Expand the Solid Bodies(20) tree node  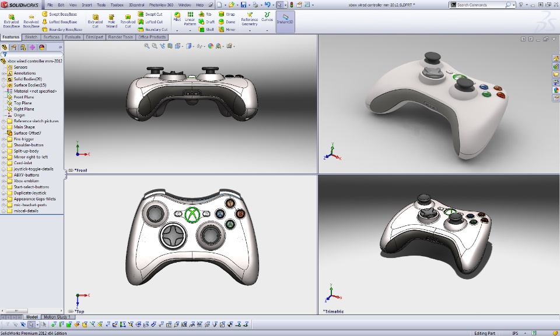click(3, 79)
